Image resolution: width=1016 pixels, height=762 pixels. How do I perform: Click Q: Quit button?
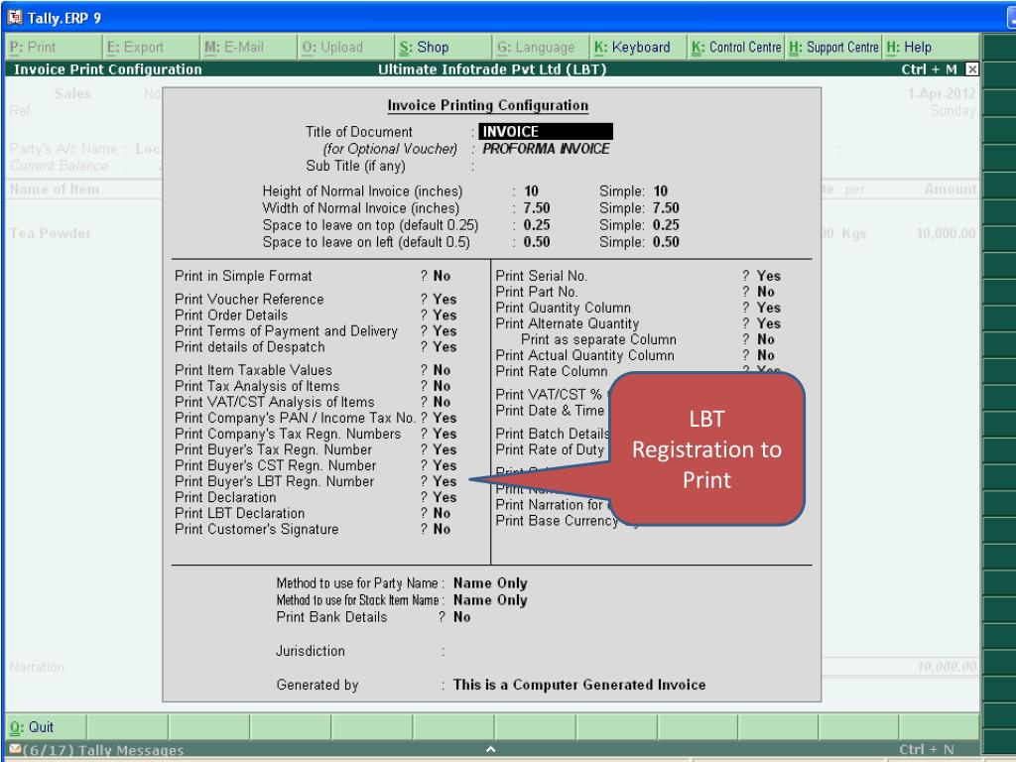point(46,727)
